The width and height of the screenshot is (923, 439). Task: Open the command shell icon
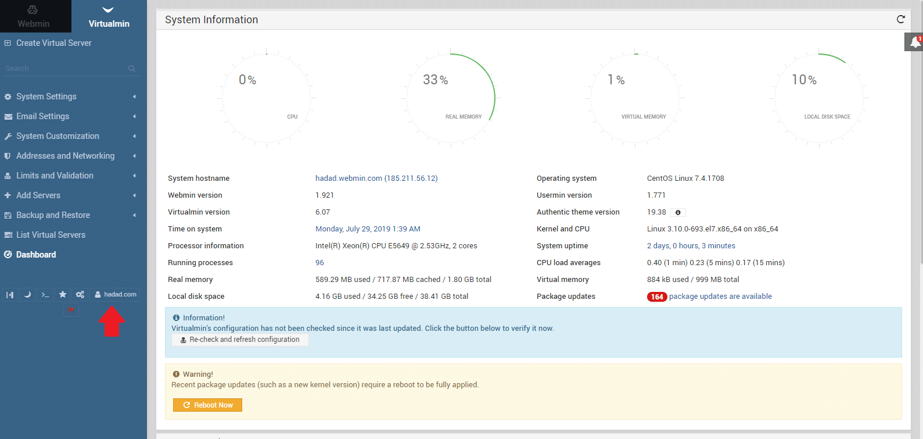pyautogui.click(x=45, y=295)
